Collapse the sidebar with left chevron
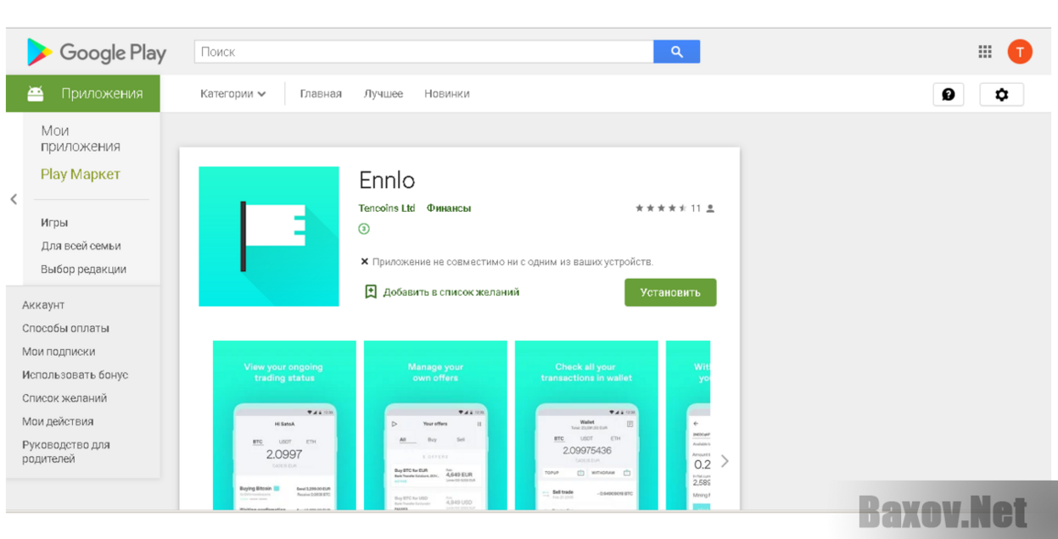 tap(14, 200)
